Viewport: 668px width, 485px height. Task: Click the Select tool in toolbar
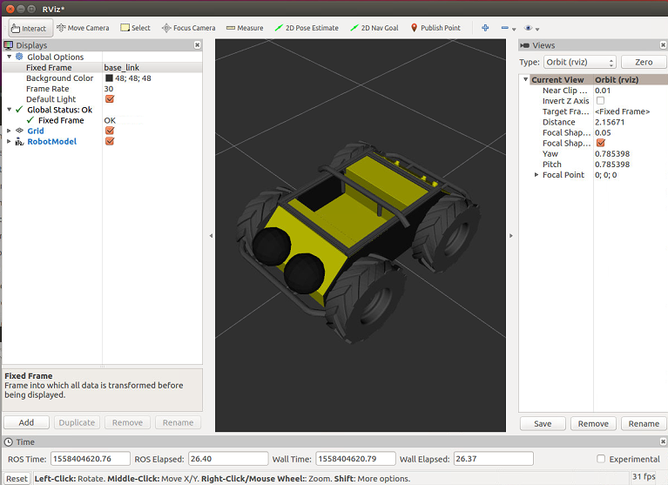(135, 28)
